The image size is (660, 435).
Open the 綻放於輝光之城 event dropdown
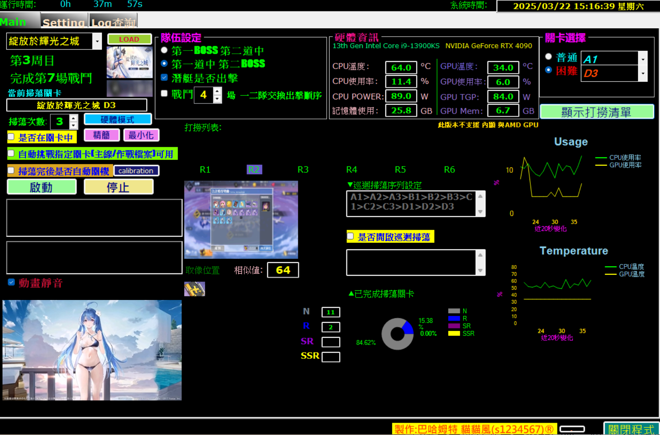click(97, 41)
